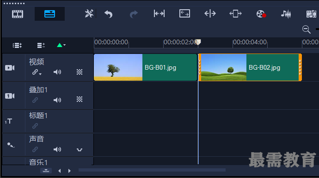Click the fit-track-height button at bottom

pos(46,171)
